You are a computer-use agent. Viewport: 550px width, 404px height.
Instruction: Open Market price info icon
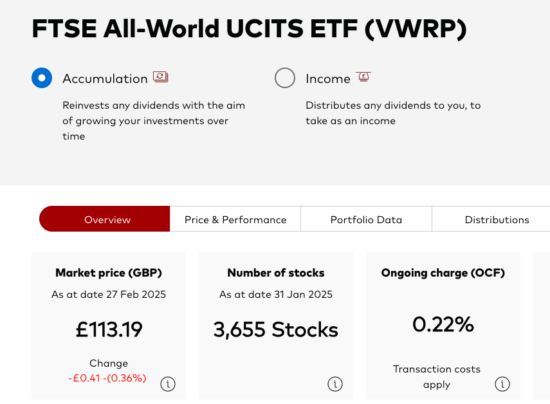point(168,384)
